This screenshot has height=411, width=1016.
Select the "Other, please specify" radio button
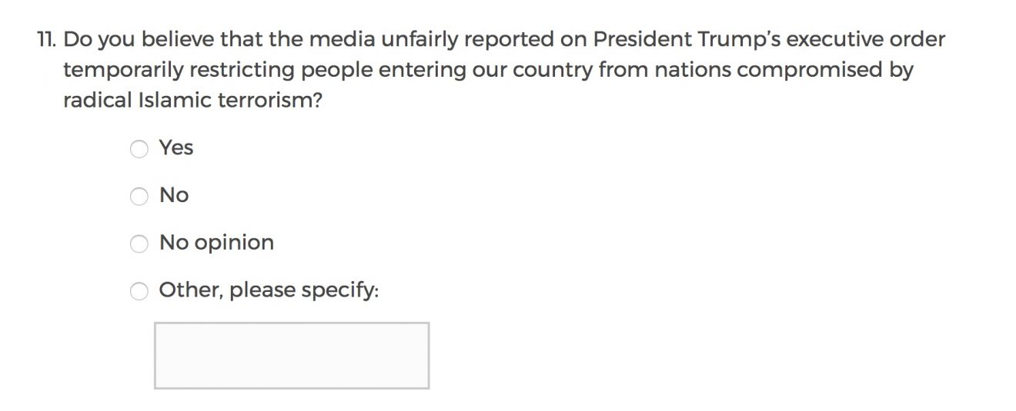pos(139,291)
